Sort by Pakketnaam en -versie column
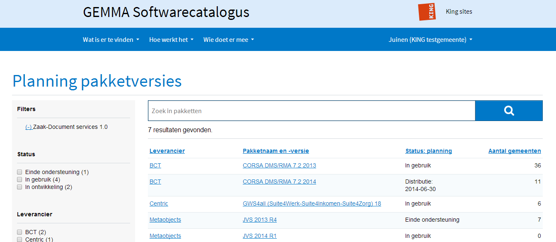The height and width of the screenshot is (242, 556). coord(276,151)
